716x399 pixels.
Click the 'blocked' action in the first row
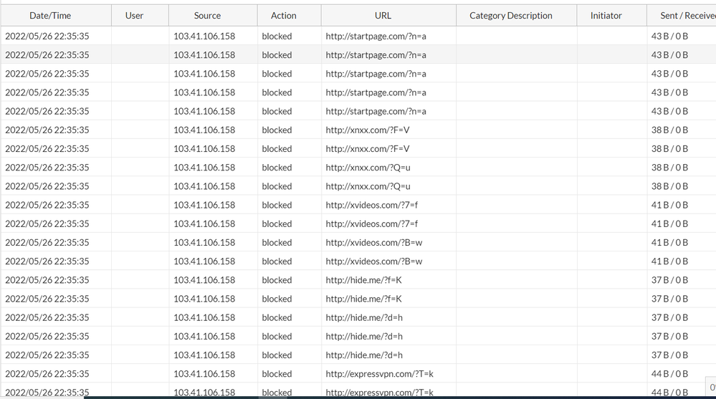[x=277, y=36]
